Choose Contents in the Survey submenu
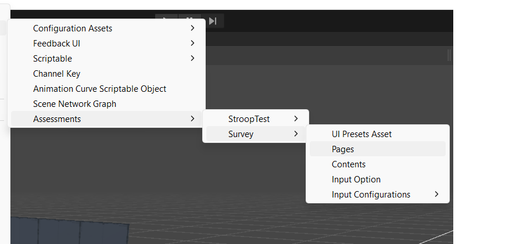 pyautogui.click(x=378, y=164)
